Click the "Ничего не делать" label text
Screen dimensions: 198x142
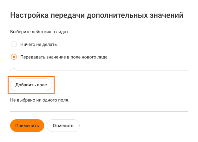[x=38, y=44]
